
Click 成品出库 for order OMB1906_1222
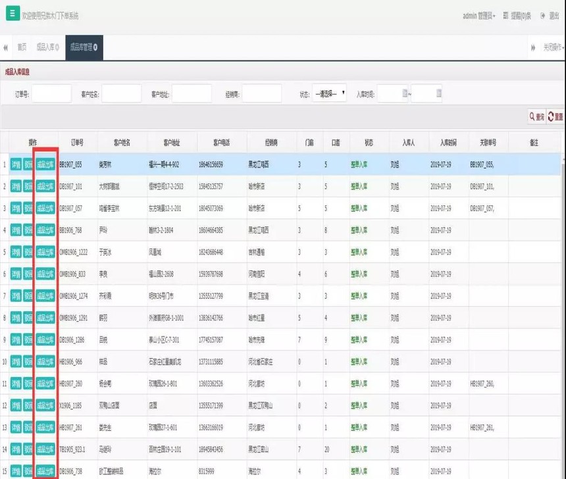pos(45,252)
